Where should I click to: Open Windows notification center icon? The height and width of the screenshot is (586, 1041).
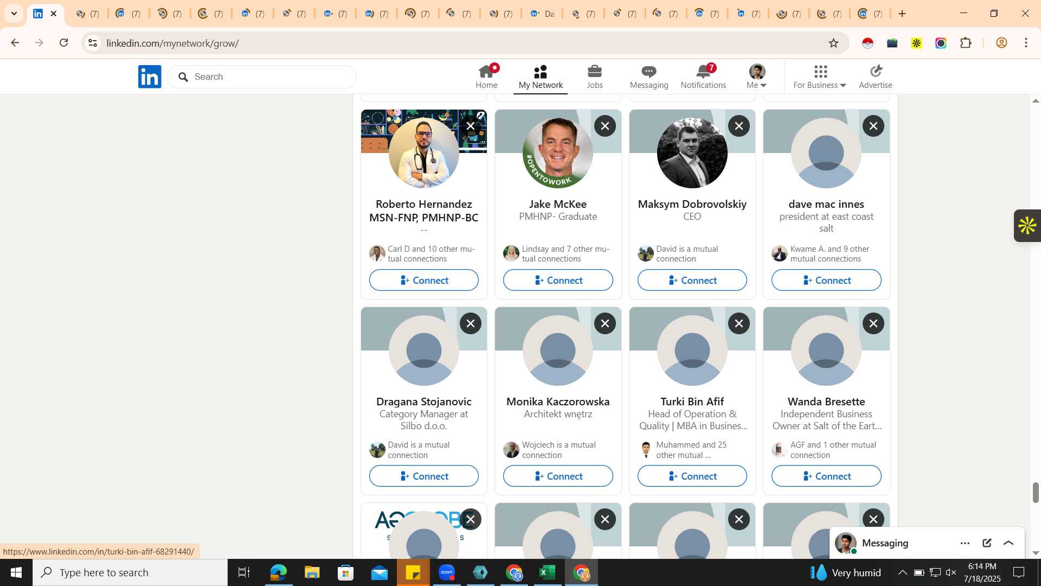pos(1019,572)
